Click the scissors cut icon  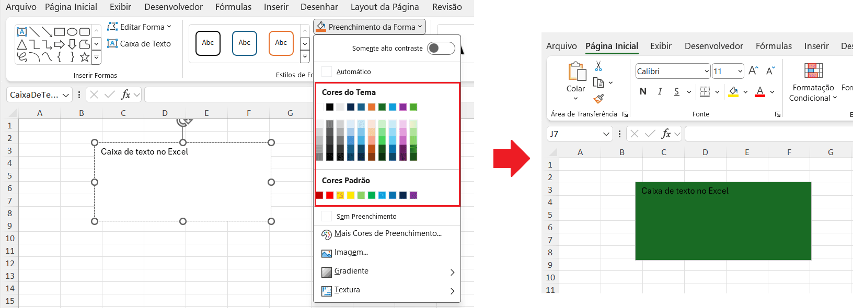tap(598, 66)
